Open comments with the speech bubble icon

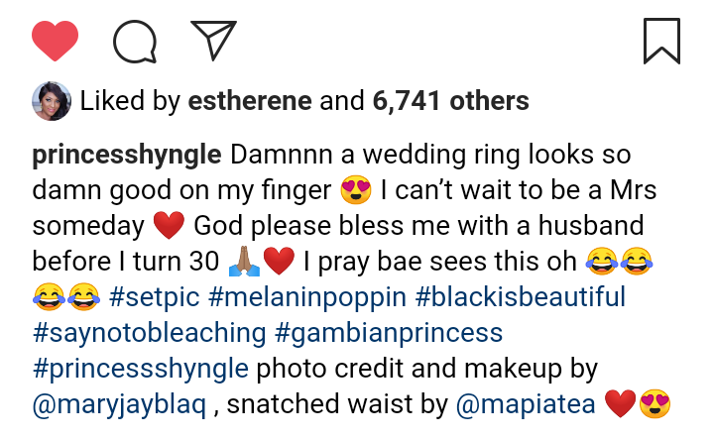click(x=134, y=42)
